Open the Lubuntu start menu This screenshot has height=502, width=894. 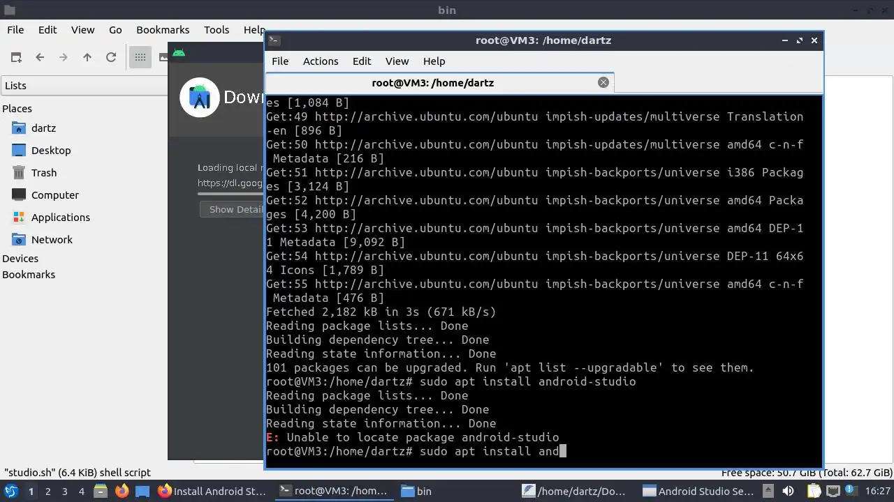click(10, 491)
